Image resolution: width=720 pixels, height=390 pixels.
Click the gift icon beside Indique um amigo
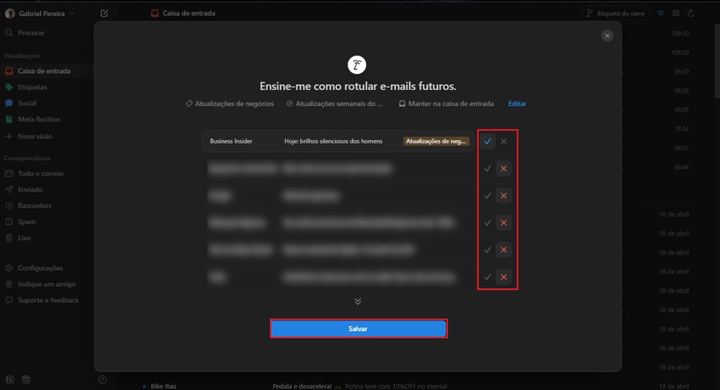(x=9, y=284)
